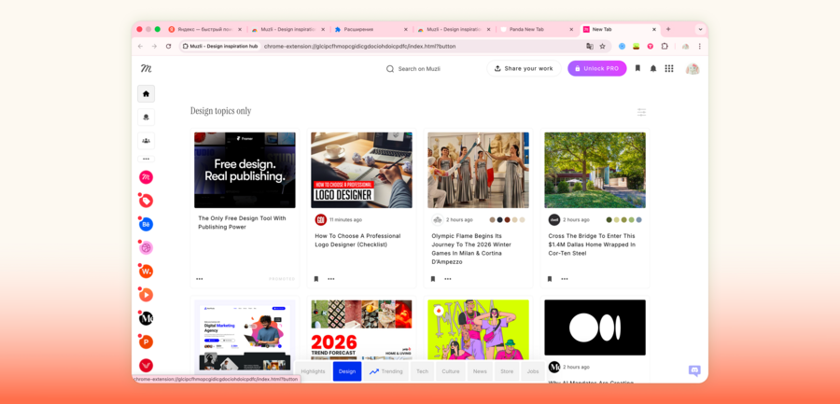This screenshot has width=840, height=404.
Task: Click the Home icon in sidebar
Action: coord(146,93)
